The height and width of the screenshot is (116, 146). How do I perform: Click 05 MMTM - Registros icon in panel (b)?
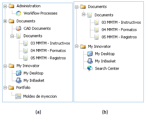(x=97, y=37)
